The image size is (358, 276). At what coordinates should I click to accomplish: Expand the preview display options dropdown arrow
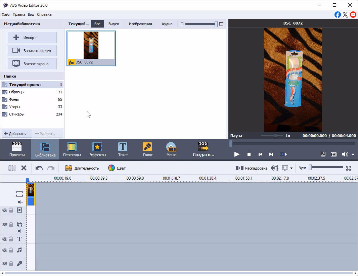click(x=291, y=168)
